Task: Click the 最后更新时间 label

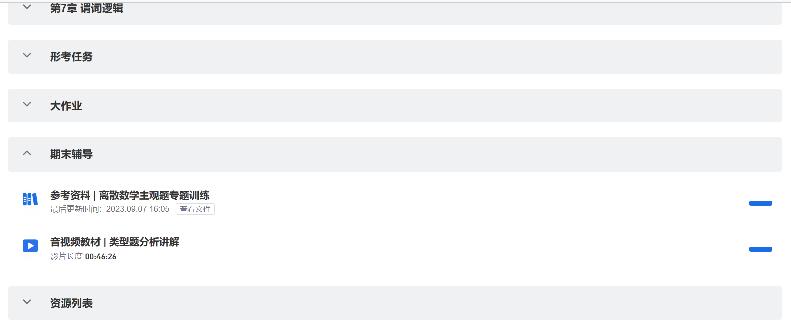Action: 75,209
